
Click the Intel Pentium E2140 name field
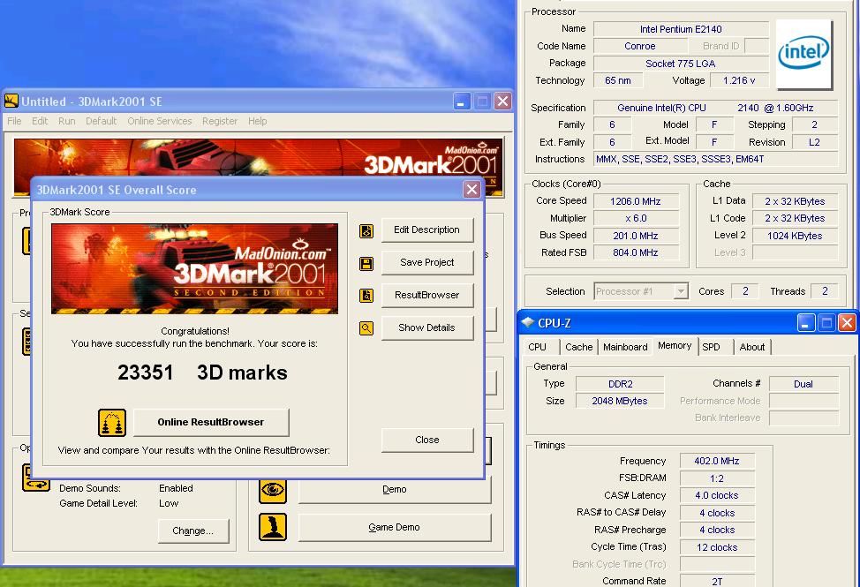pyautogui.click(x=681, y=29)
